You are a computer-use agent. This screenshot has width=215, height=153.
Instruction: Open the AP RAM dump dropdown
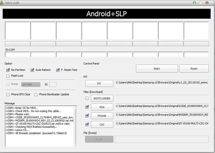[x=31, y=85]
